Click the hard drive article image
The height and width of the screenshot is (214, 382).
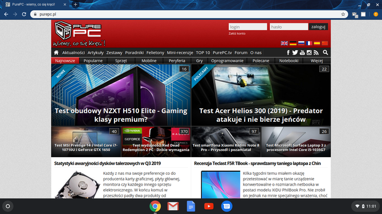pos(78,184)
